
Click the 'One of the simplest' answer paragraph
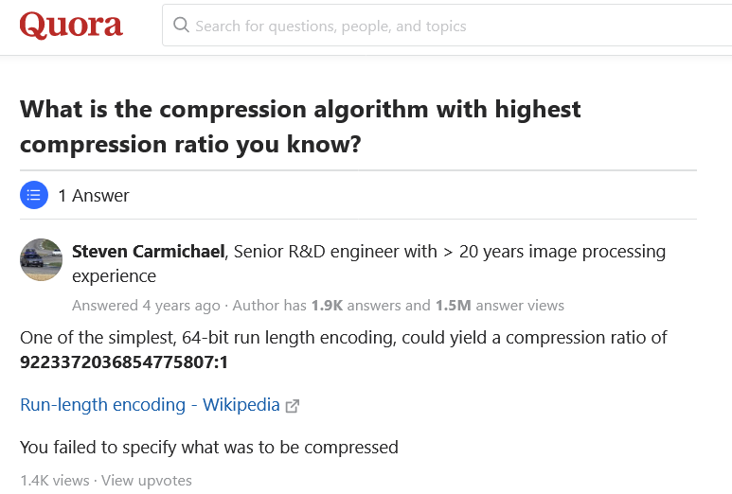click(x=344, y=338)
